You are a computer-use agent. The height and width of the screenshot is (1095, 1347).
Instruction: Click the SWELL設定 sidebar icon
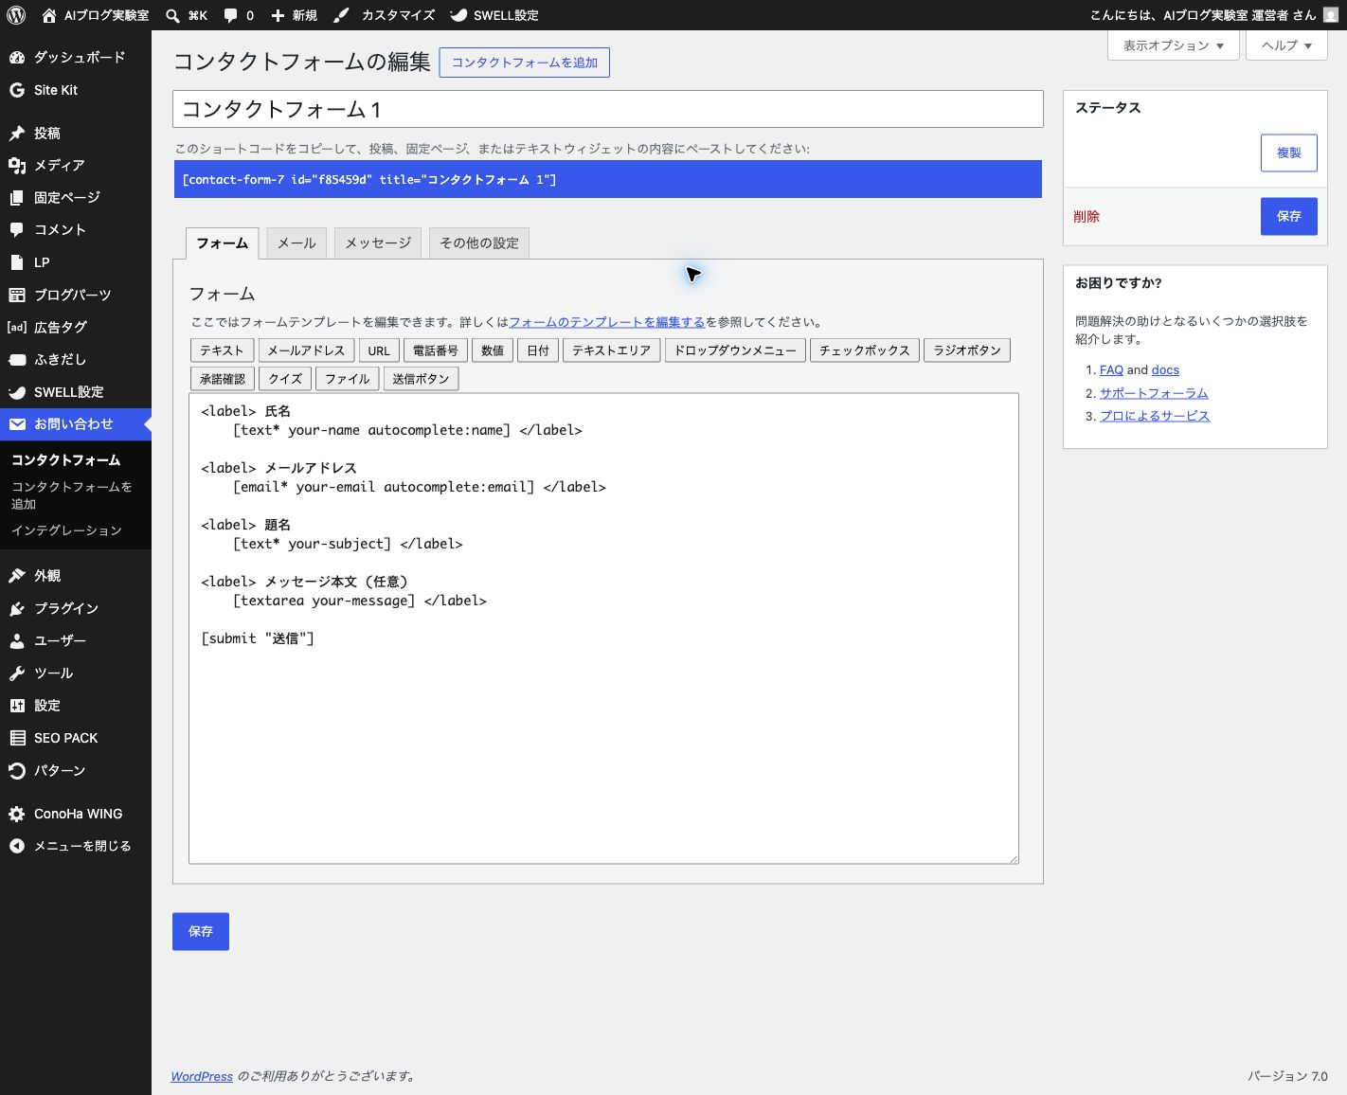tap(17, 392)
